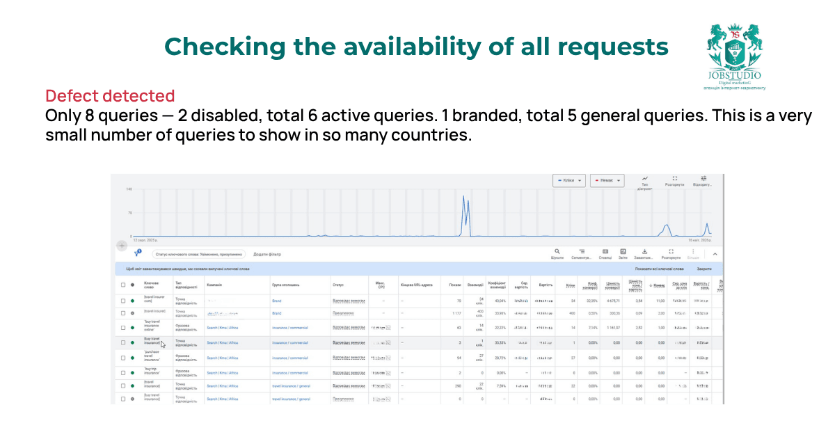Click the status text for the [travel insurer com] row

point(349,301)
